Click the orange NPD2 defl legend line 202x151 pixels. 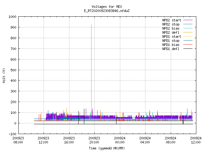coord(188,32)
